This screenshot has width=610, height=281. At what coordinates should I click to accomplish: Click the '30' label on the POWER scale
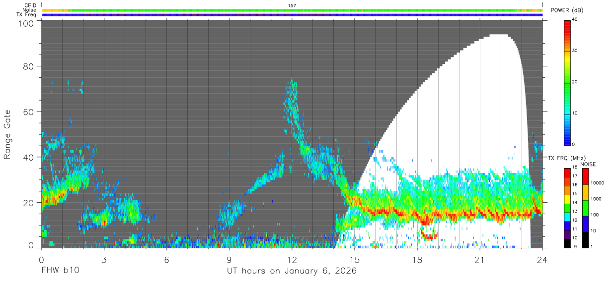point(576,51)
